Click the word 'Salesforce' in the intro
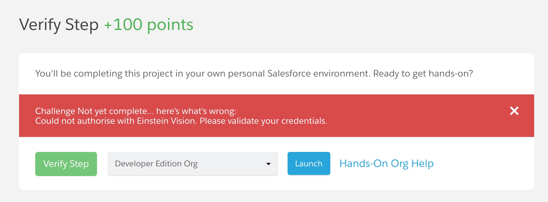Screen dimensions: 548x202 289,74
